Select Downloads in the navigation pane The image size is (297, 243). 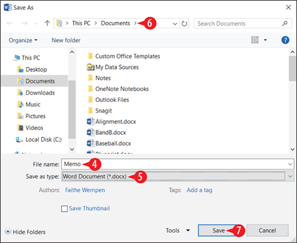[x=36, y=93]
